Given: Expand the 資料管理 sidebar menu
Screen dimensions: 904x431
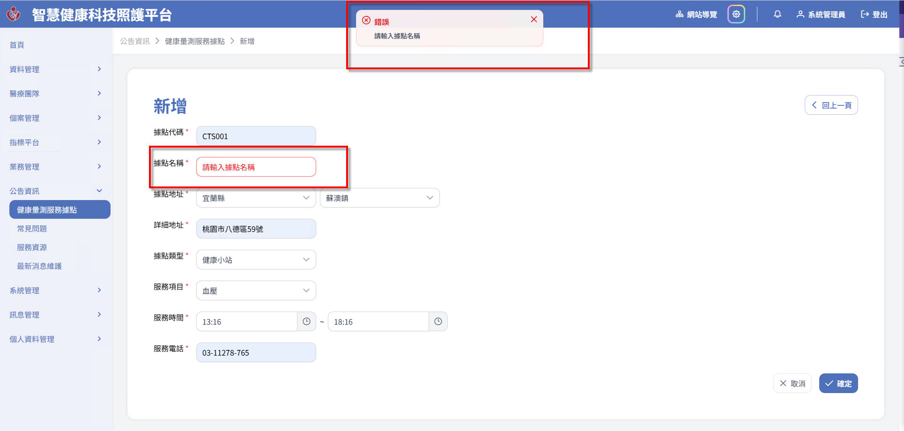Looking at the screenshot, I should tap(55, 69).
